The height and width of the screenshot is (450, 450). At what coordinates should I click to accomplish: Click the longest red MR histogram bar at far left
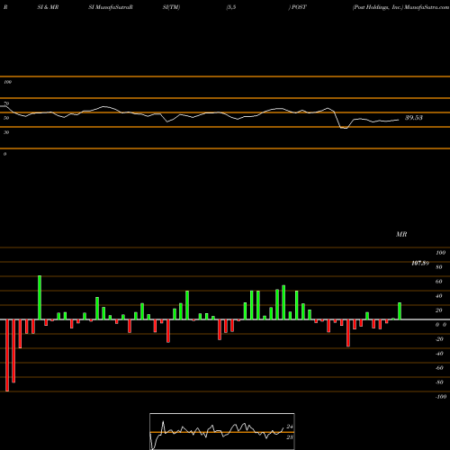(7, 355)
